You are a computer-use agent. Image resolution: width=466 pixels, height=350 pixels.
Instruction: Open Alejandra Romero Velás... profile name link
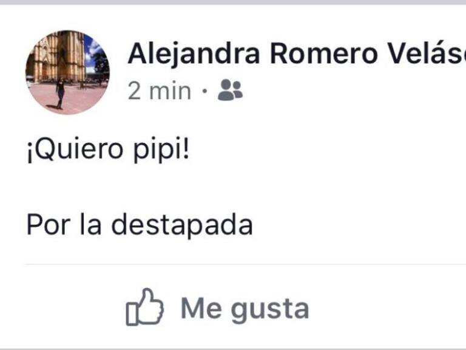pyautogui.click(x=297, y=54)
